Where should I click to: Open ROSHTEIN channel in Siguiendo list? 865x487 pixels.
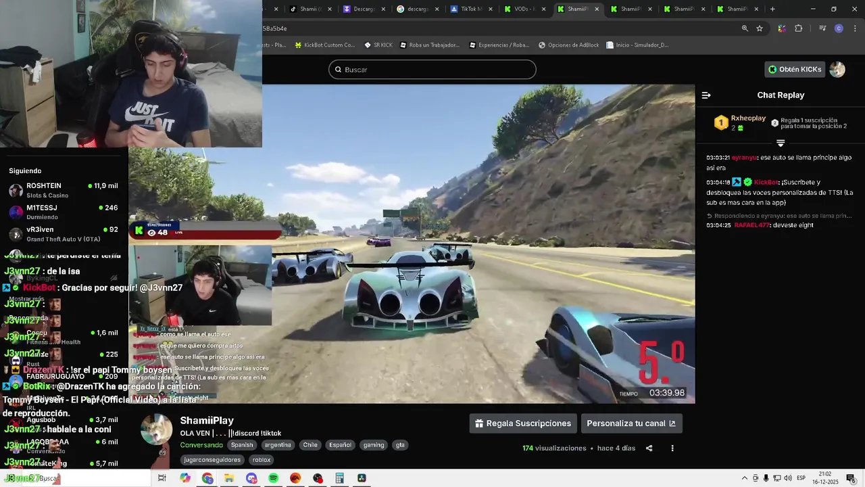tap(64, 190)
